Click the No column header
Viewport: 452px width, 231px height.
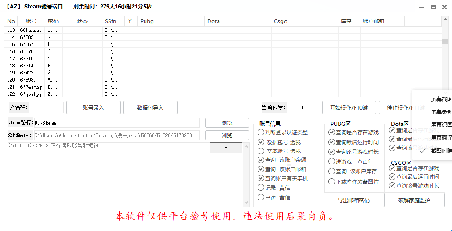click(11, 21)
